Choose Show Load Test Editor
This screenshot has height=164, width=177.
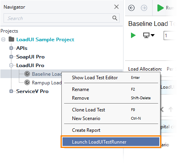coord(111,78)
